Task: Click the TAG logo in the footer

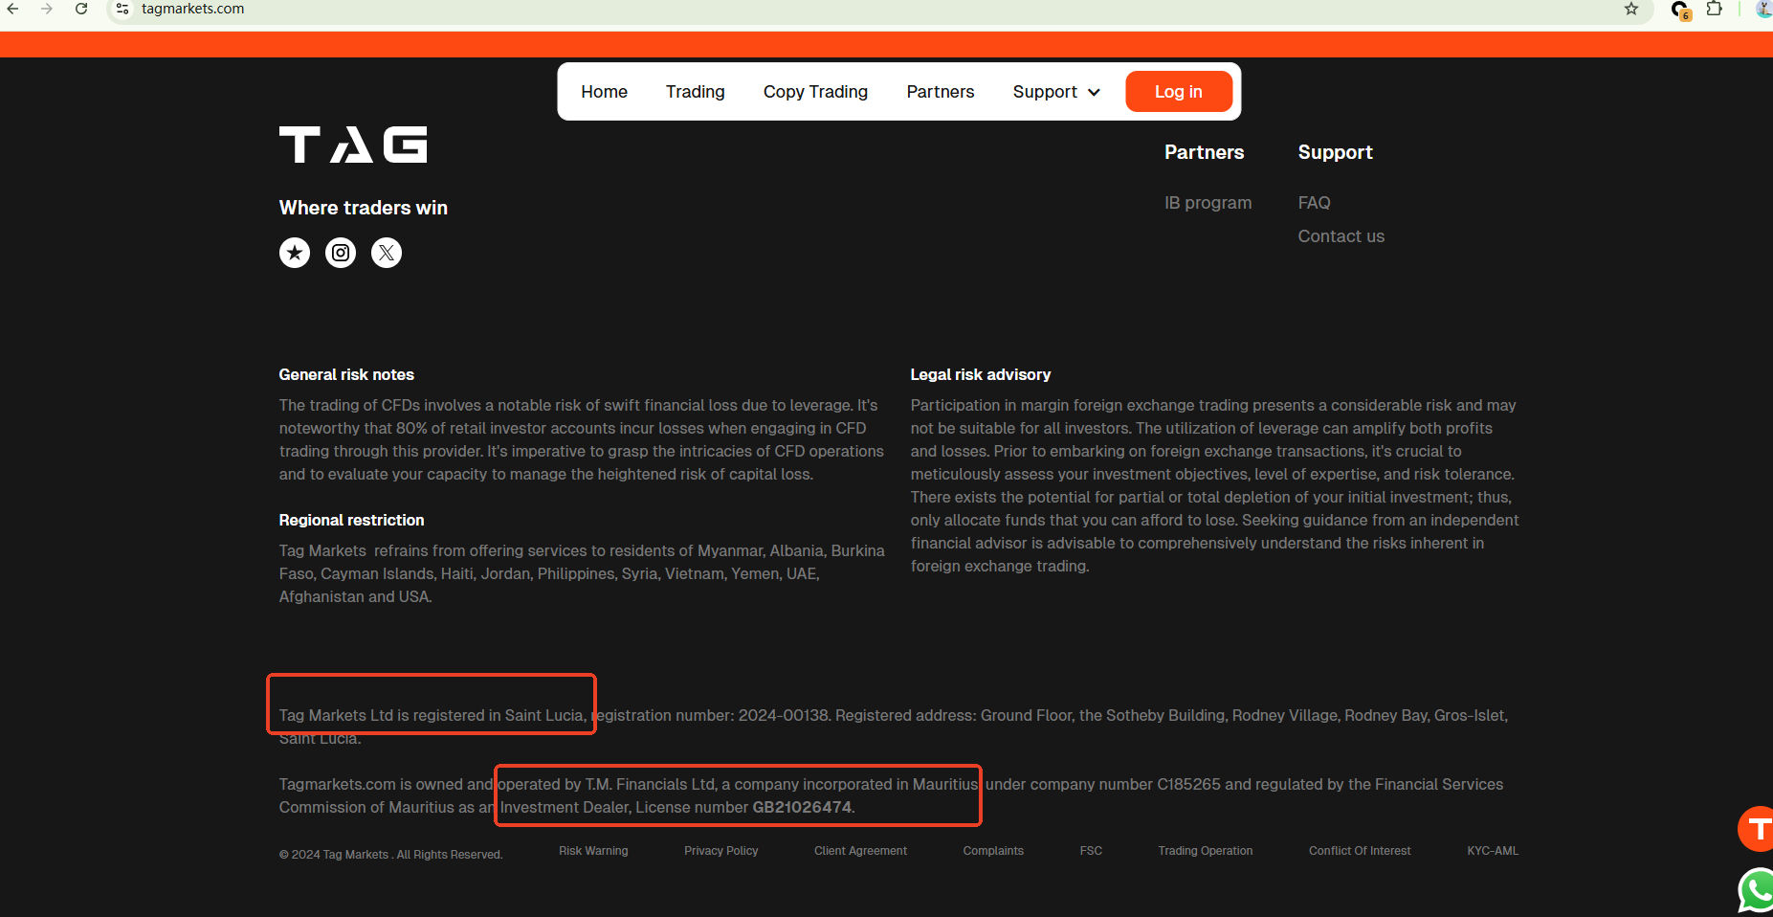Action: 353,145
